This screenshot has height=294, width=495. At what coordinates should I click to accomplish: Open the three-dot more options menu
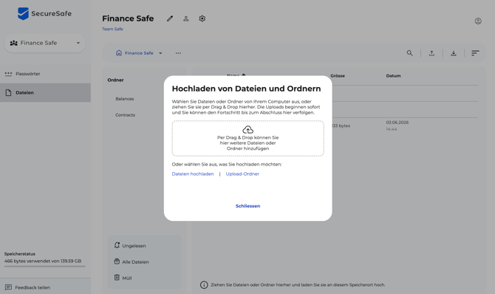pyautogui.click(x=178, y=53)
